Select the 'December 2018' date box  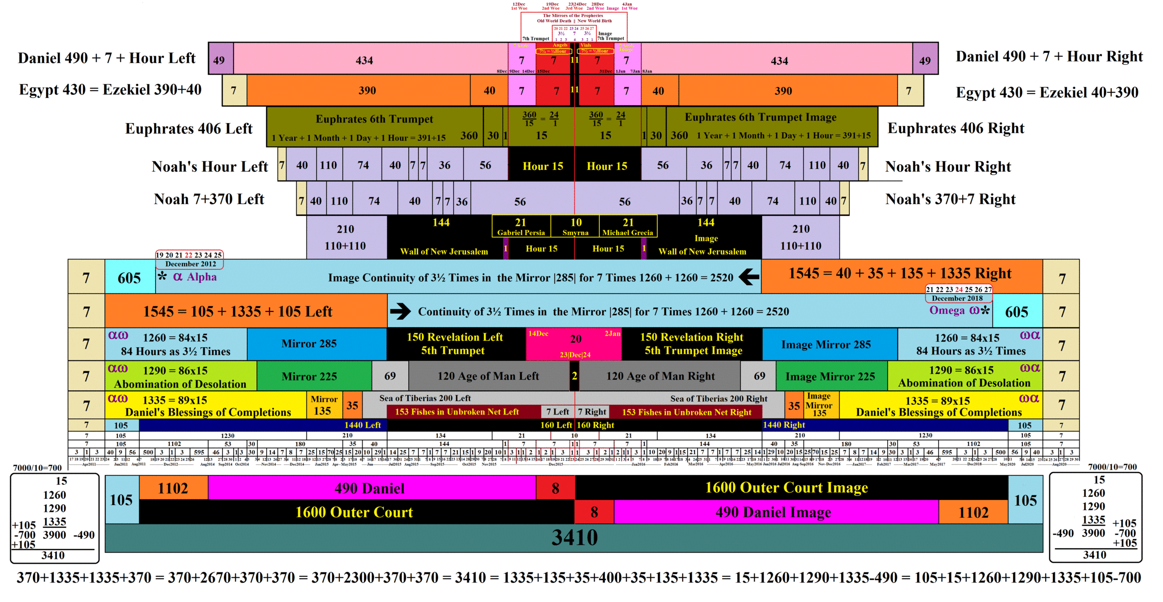958,293
